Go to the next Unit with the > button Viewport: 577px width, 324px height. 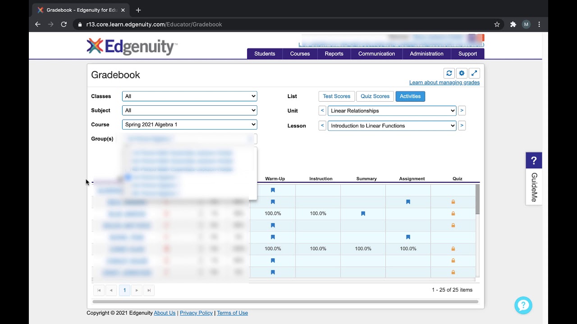462,111
